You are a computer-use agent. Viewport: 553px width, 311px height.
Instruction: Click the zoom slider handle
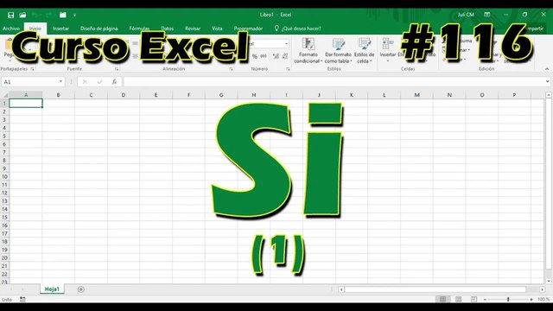click(508, 300)
